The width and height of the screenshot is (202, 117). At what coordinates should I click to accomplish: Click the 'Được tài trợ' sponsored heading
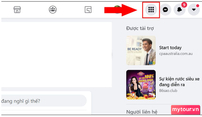click(140, 28)
